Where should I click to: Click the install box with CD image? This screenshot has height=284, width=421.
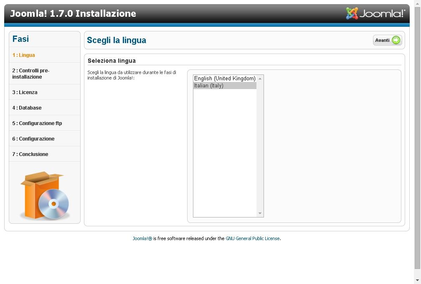click(x=45, y=195)
